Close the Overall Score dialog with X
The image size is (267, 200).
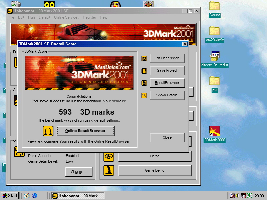tap(185, 44)
